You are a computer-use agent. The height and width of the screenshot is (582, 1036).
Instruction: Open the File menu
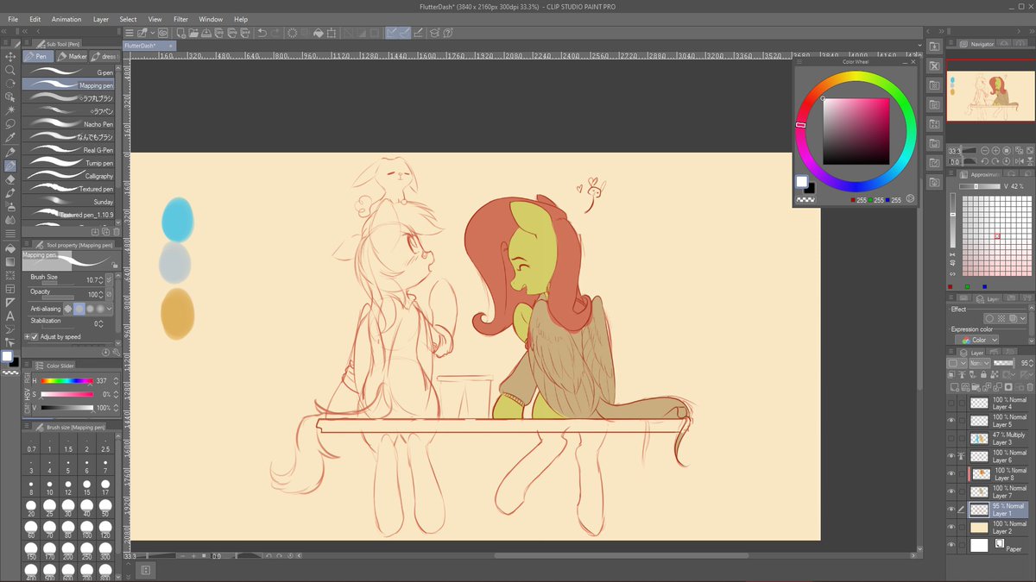13,19
